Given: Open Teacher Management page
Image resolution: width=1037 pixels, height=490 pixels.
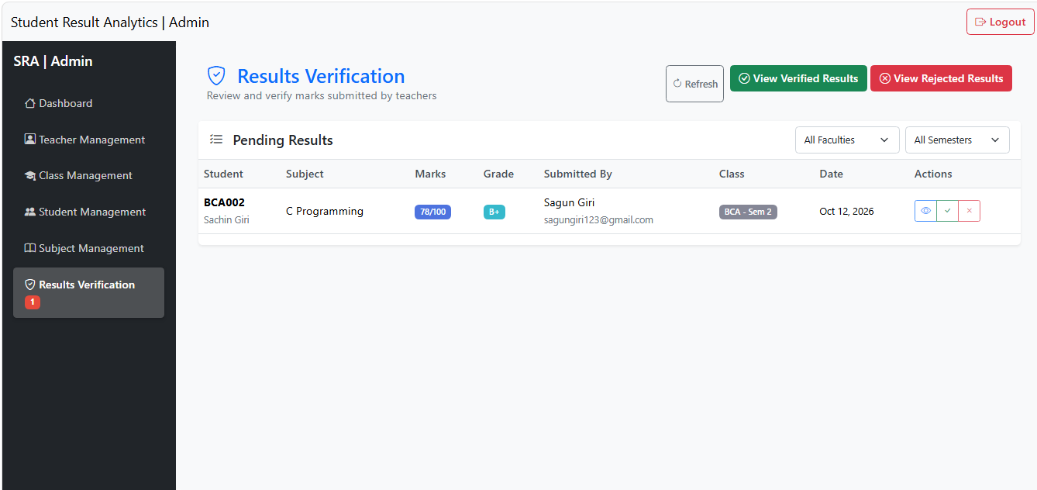Looking at the screenshot, I should coord(88,140).
